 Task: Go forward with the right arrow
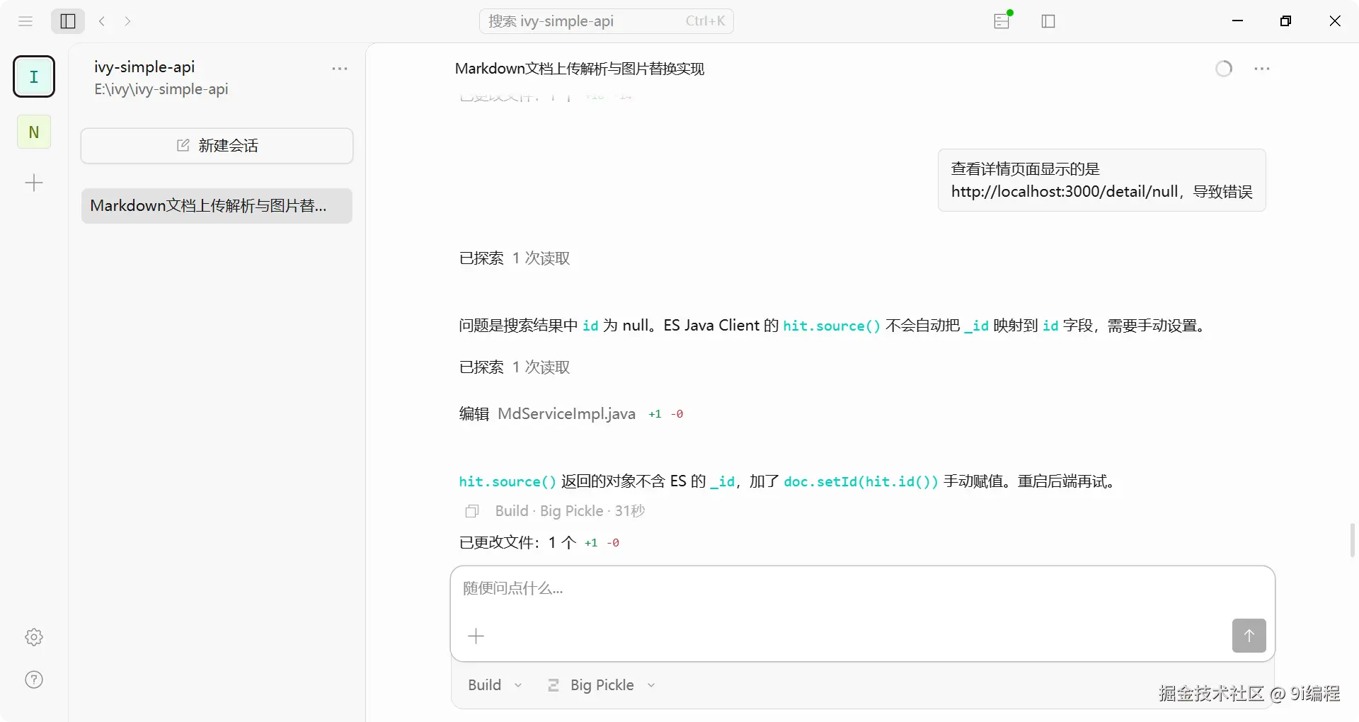click(127, 21)
